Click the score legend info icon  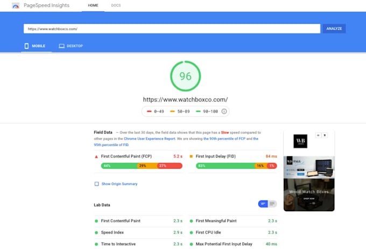pos(224,111)
